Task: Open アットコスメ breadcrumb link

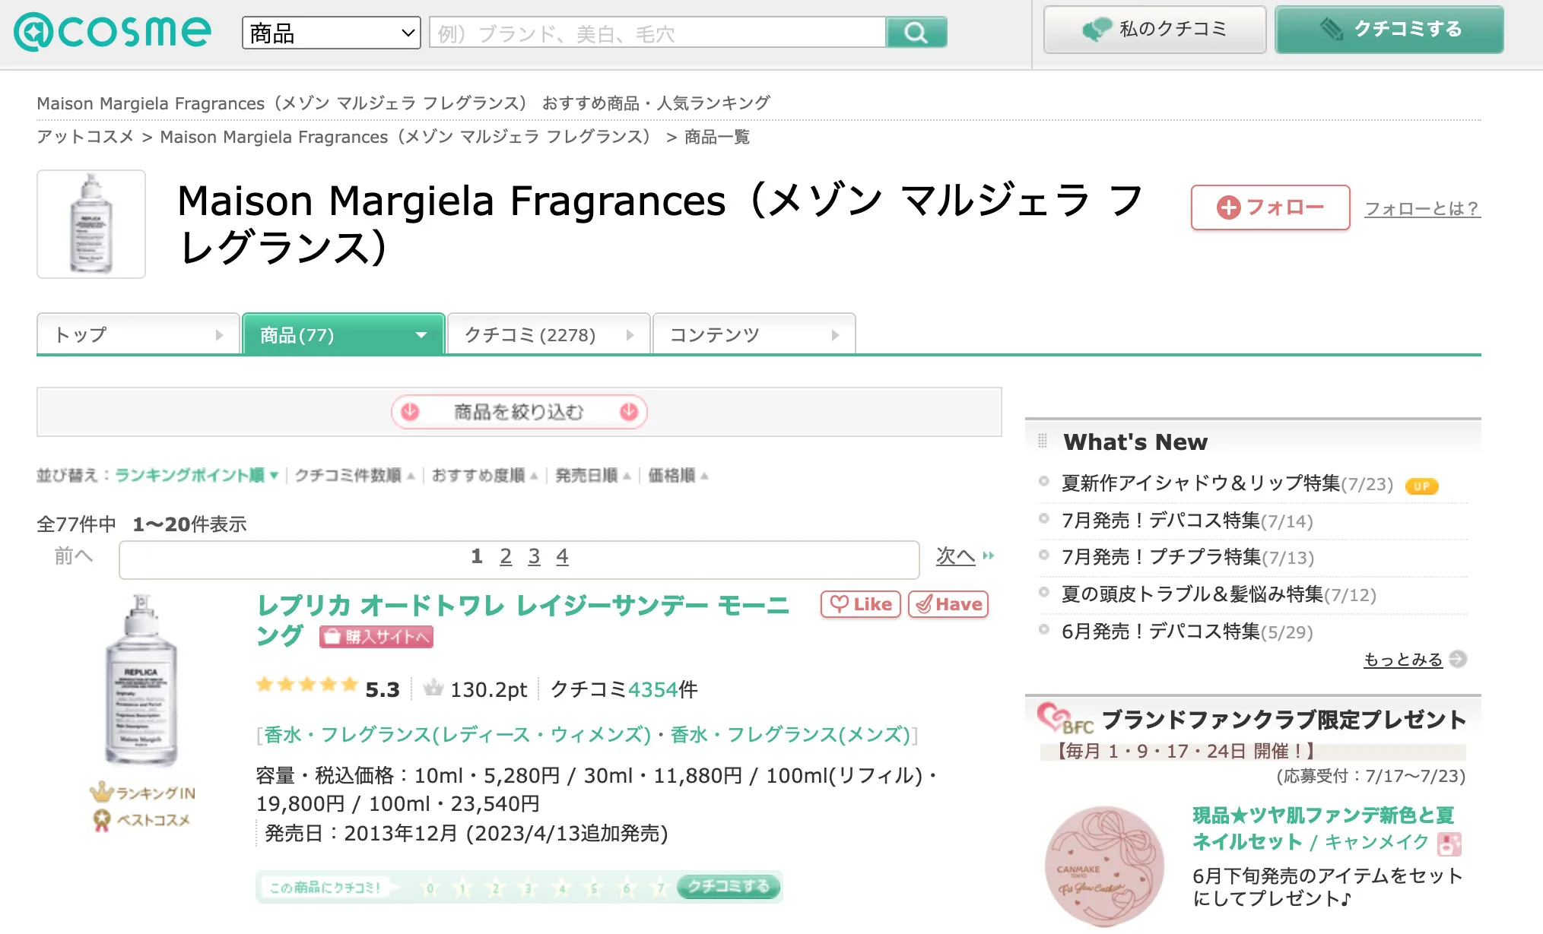Action: (x=85, y=137)
